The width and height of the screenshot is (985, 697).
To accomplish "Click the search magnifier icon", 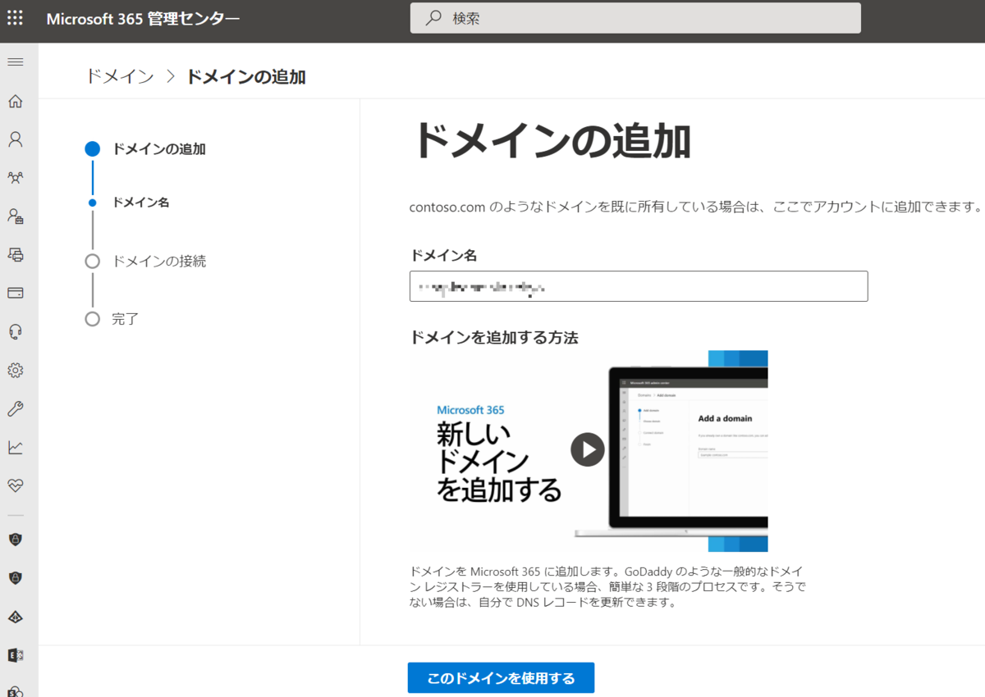I will click(x=433, y=18).
